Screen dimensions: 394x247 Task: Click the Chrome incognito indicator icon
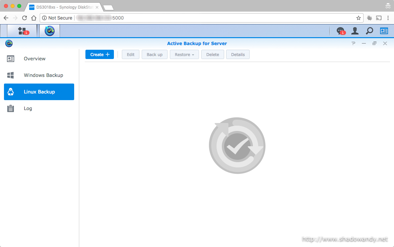coord(388,6)
